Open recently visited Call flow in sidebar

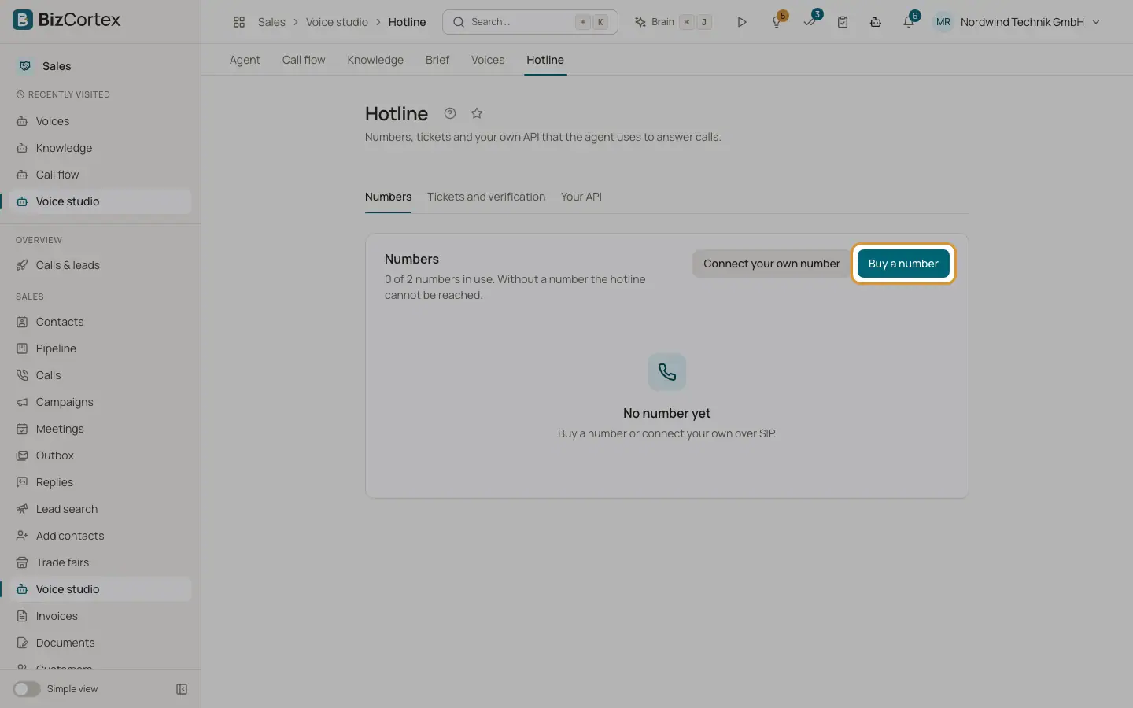101,175
